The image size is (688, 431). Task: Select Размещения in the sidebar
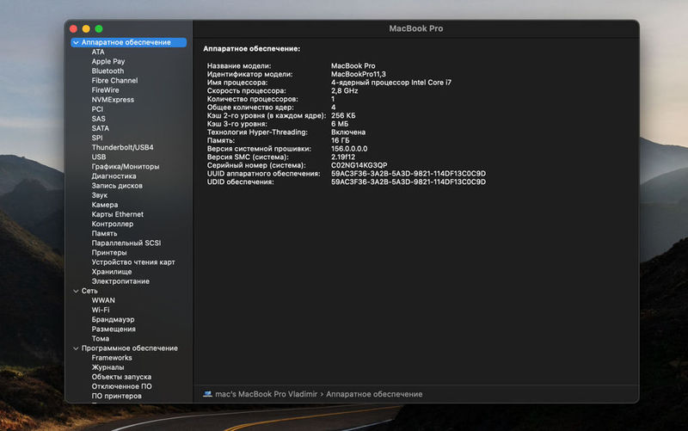(114, 329)
